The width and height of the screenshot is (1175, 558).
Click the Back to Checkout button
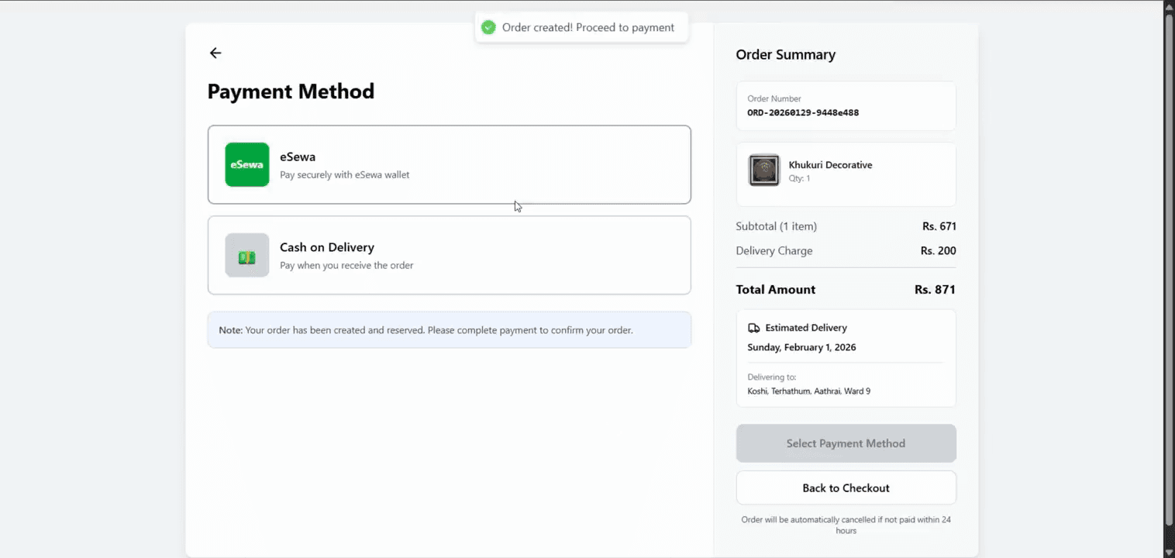(x=846, y=488)
